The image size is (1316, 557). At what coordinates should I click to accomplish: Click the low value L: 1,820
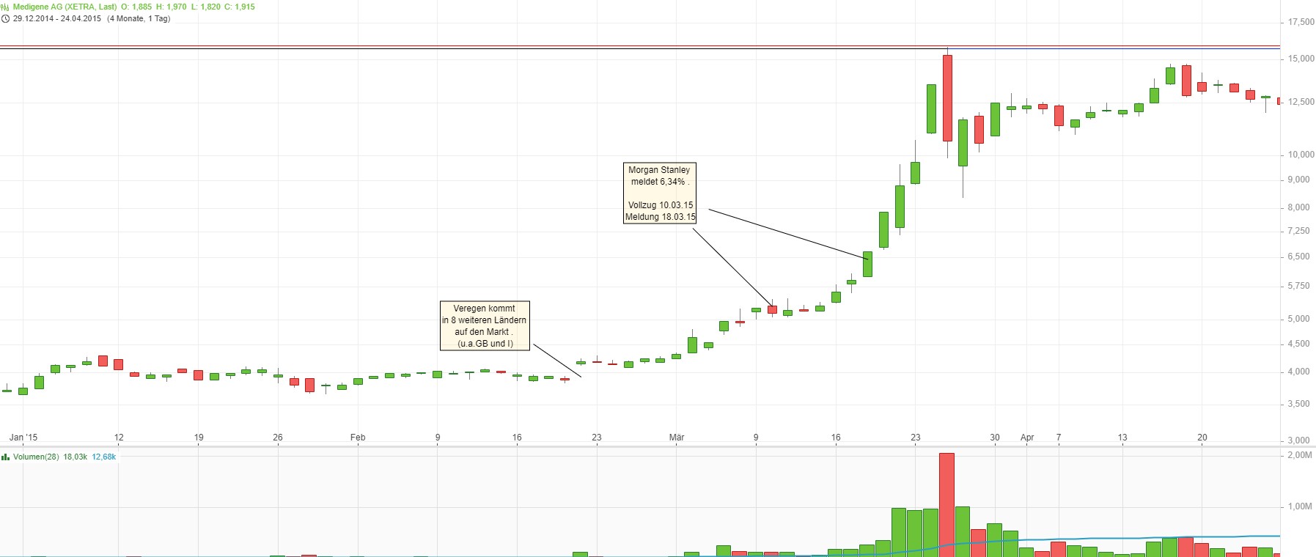[206, 7]
